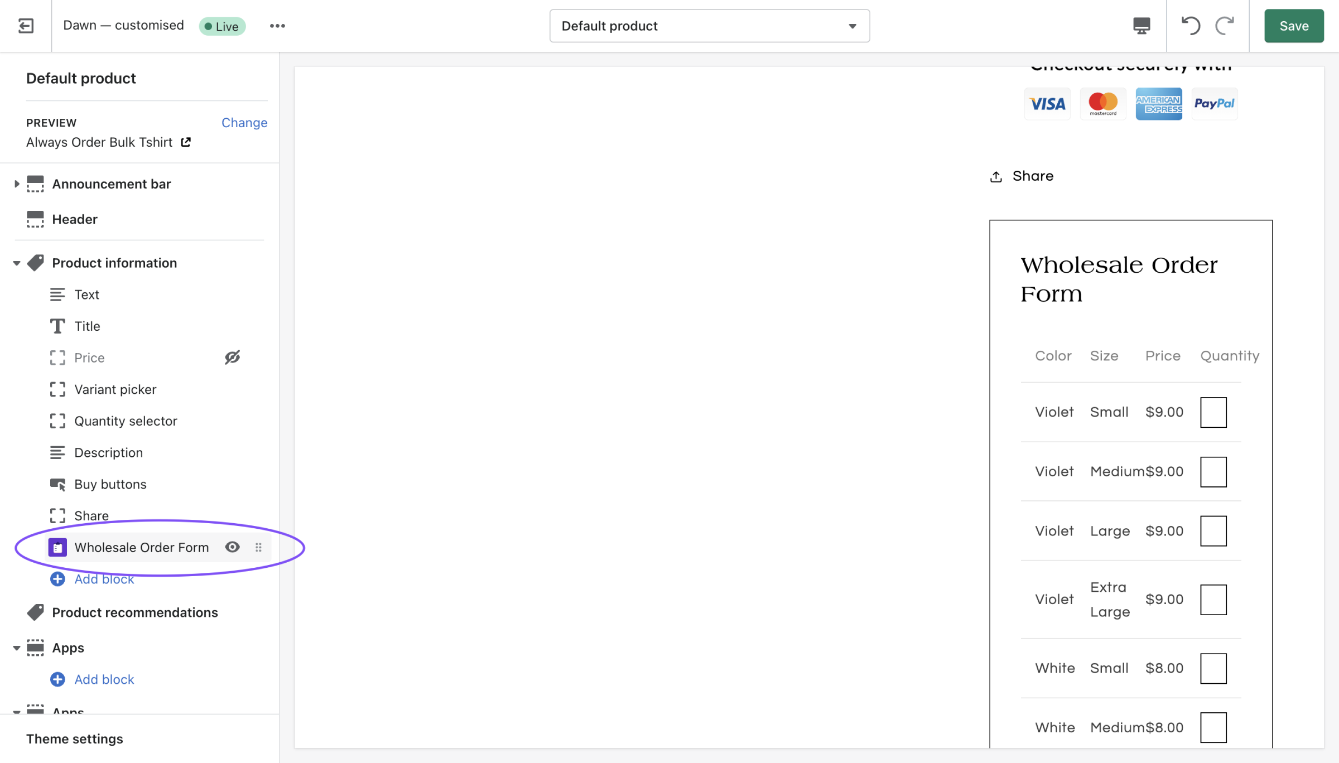Click the Header section icon
The height and width of the screenshot is (763, 1339).
click(35, 219)
